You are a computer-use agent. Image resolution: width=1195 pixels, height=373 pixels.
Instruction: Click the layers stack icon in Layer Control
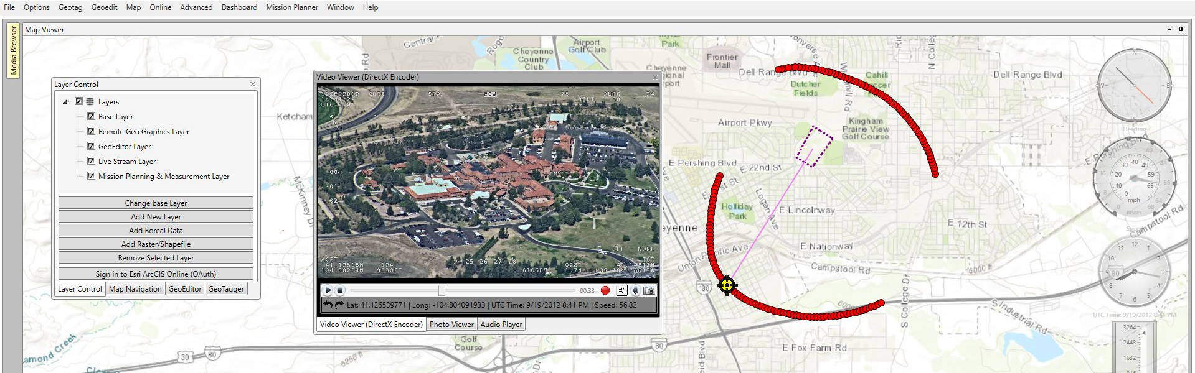point(90,101)
